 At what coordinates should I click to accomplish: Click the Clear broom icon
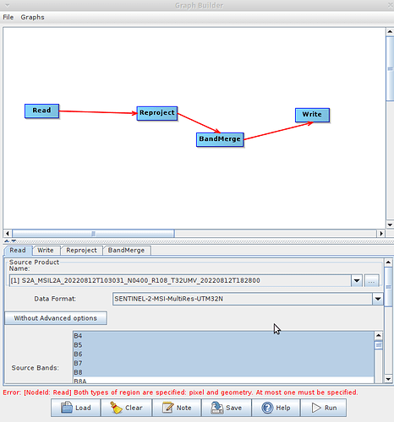116,408
